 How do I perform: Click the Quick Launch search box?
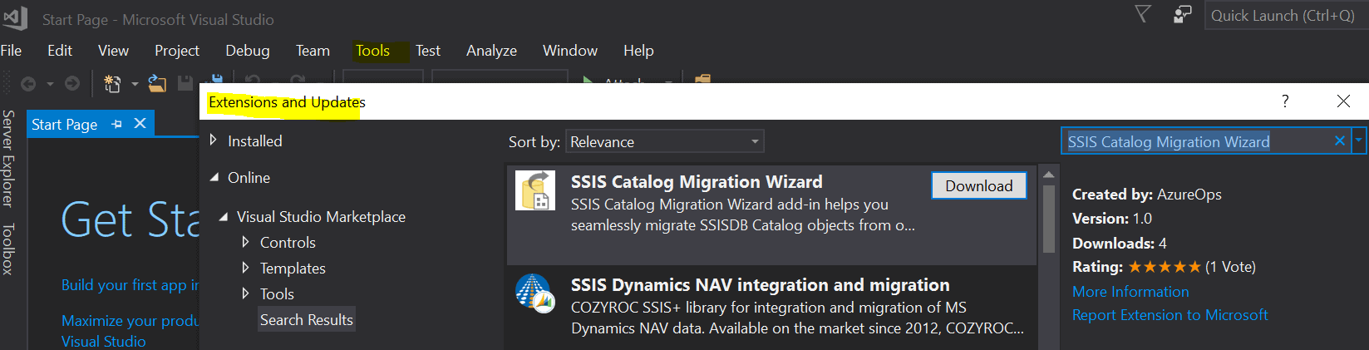1282,16
